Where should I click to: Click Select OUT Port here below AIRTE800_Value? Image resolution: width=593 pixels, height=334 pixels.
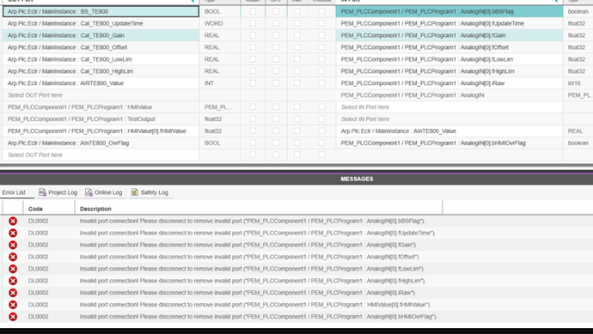34,95
